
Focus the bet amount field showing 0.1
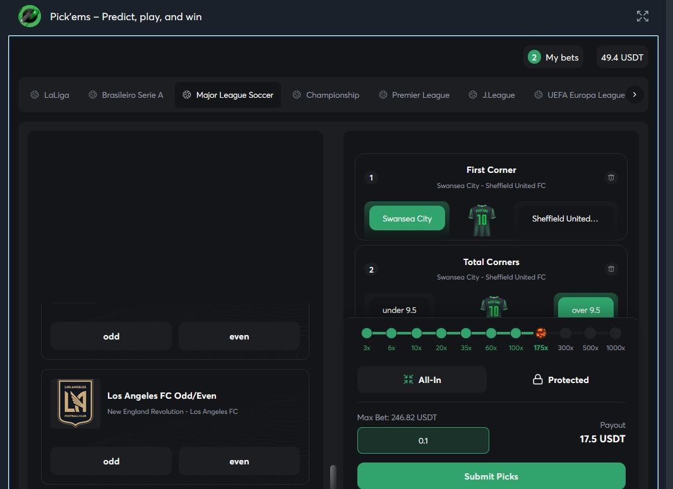(x=423, y=440)
